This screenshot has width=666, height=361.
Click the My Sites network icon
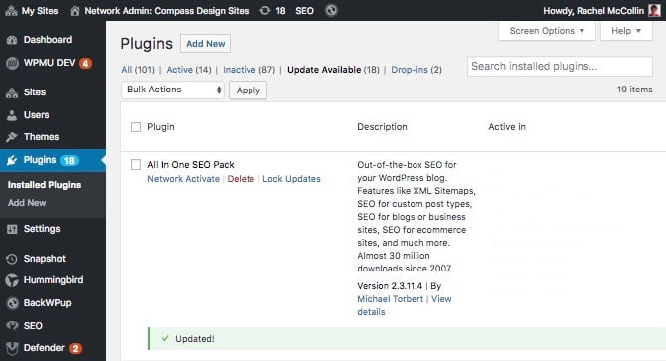tap(11, 11)
